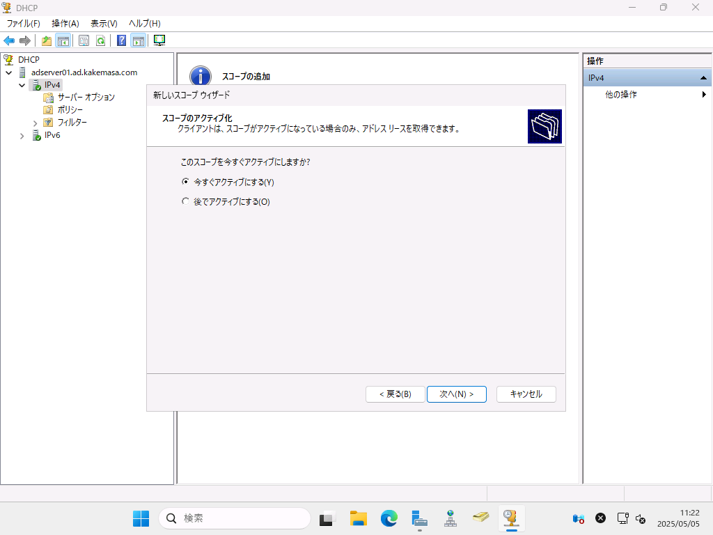Click the network status tray icon
The height and width of the screenshot is (535, 713).
[622, 518]
